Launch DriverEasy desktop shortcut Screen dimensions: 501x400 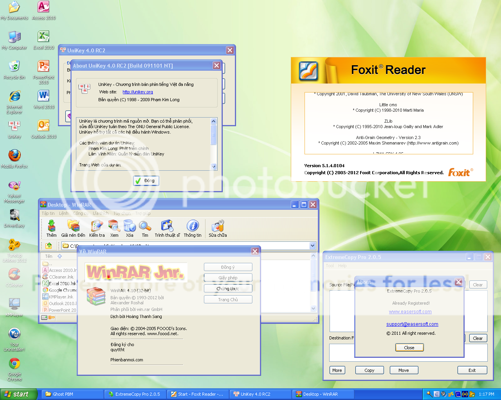(x=14, y=218)
